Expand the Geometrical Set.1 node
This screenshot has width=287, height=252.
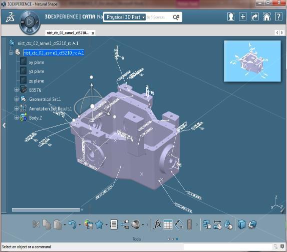(x=17, y=99)
